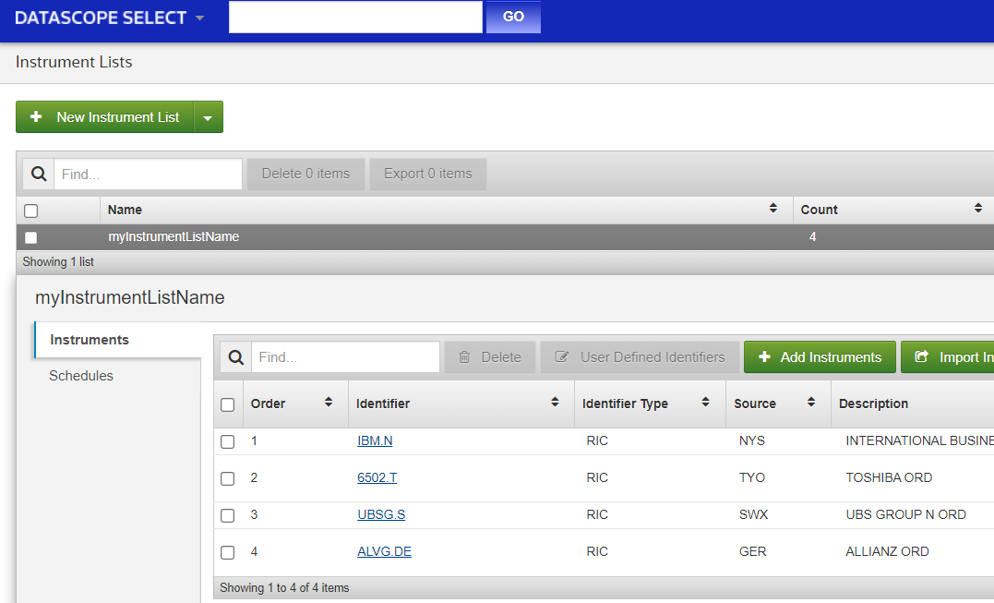Click the User Defined Identifiers button

640,357
